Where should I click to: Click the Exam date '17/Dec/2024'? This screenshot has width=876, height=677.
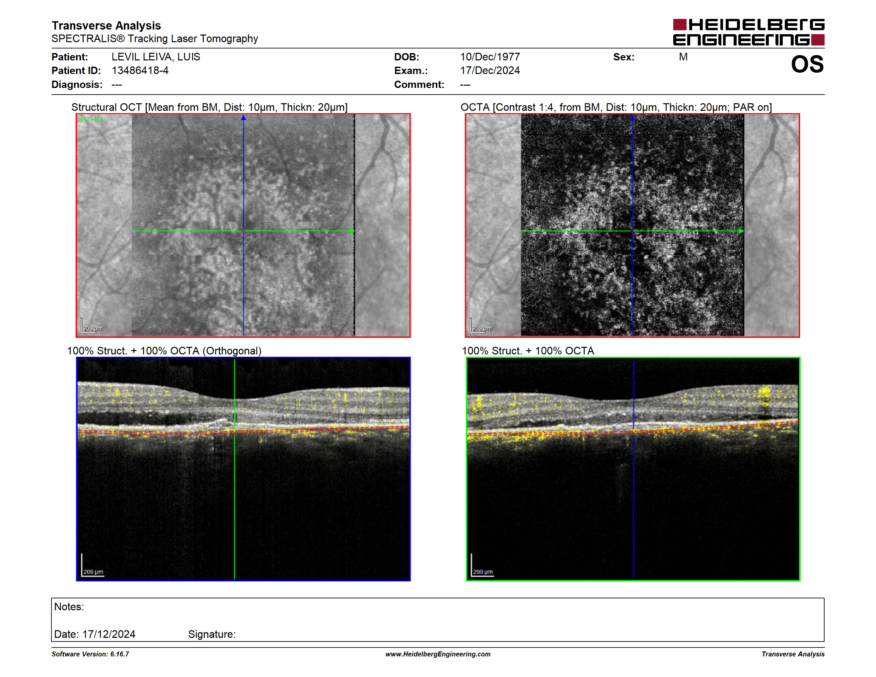coord(490,71)
